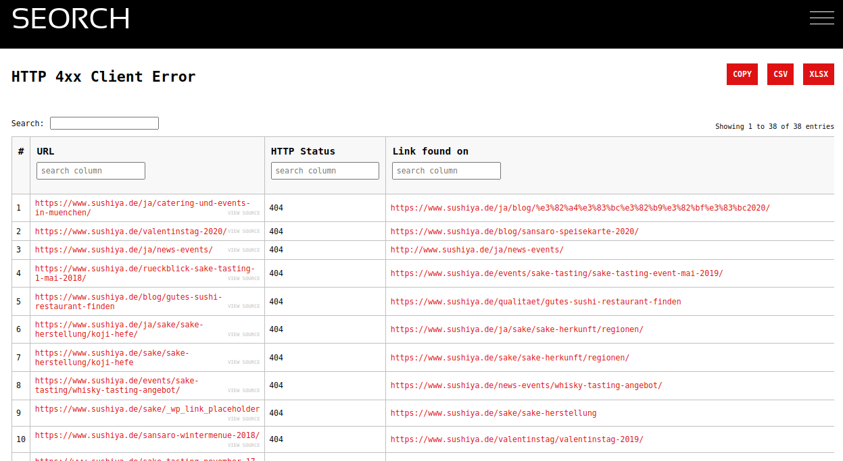This screenshot has height=461, width=843.
Task: Open ja/news-events URL in row 3
Action: click(124, 250)
